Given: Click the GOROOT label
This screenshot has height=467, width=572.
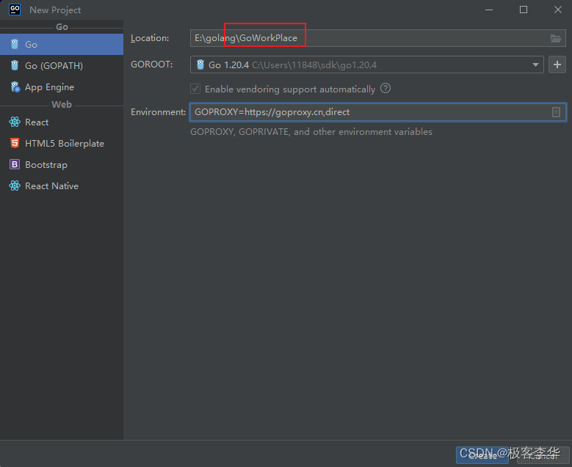Looking at the screenshot, I should (152, 65).
